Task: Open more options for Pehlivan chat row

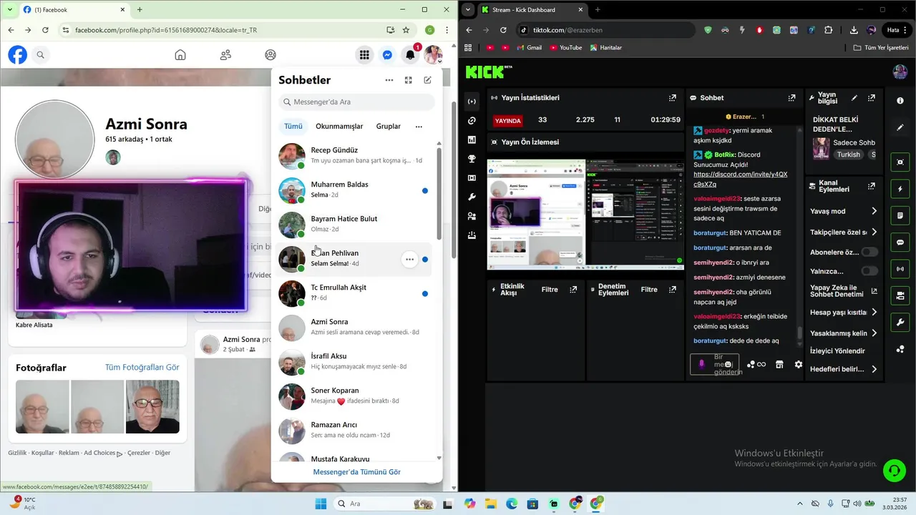Action: pos(409,260)
